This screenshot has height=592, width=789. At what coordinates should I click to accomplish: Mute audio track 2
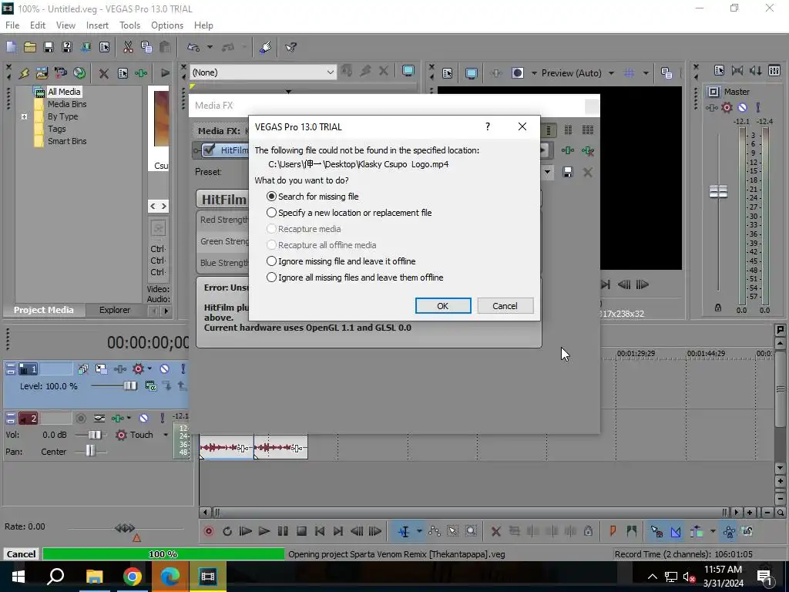click(143, 419)
